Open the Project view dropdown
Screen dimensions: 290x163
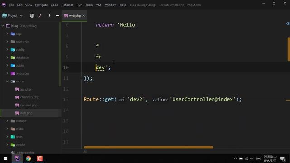[x=12, y=16]
